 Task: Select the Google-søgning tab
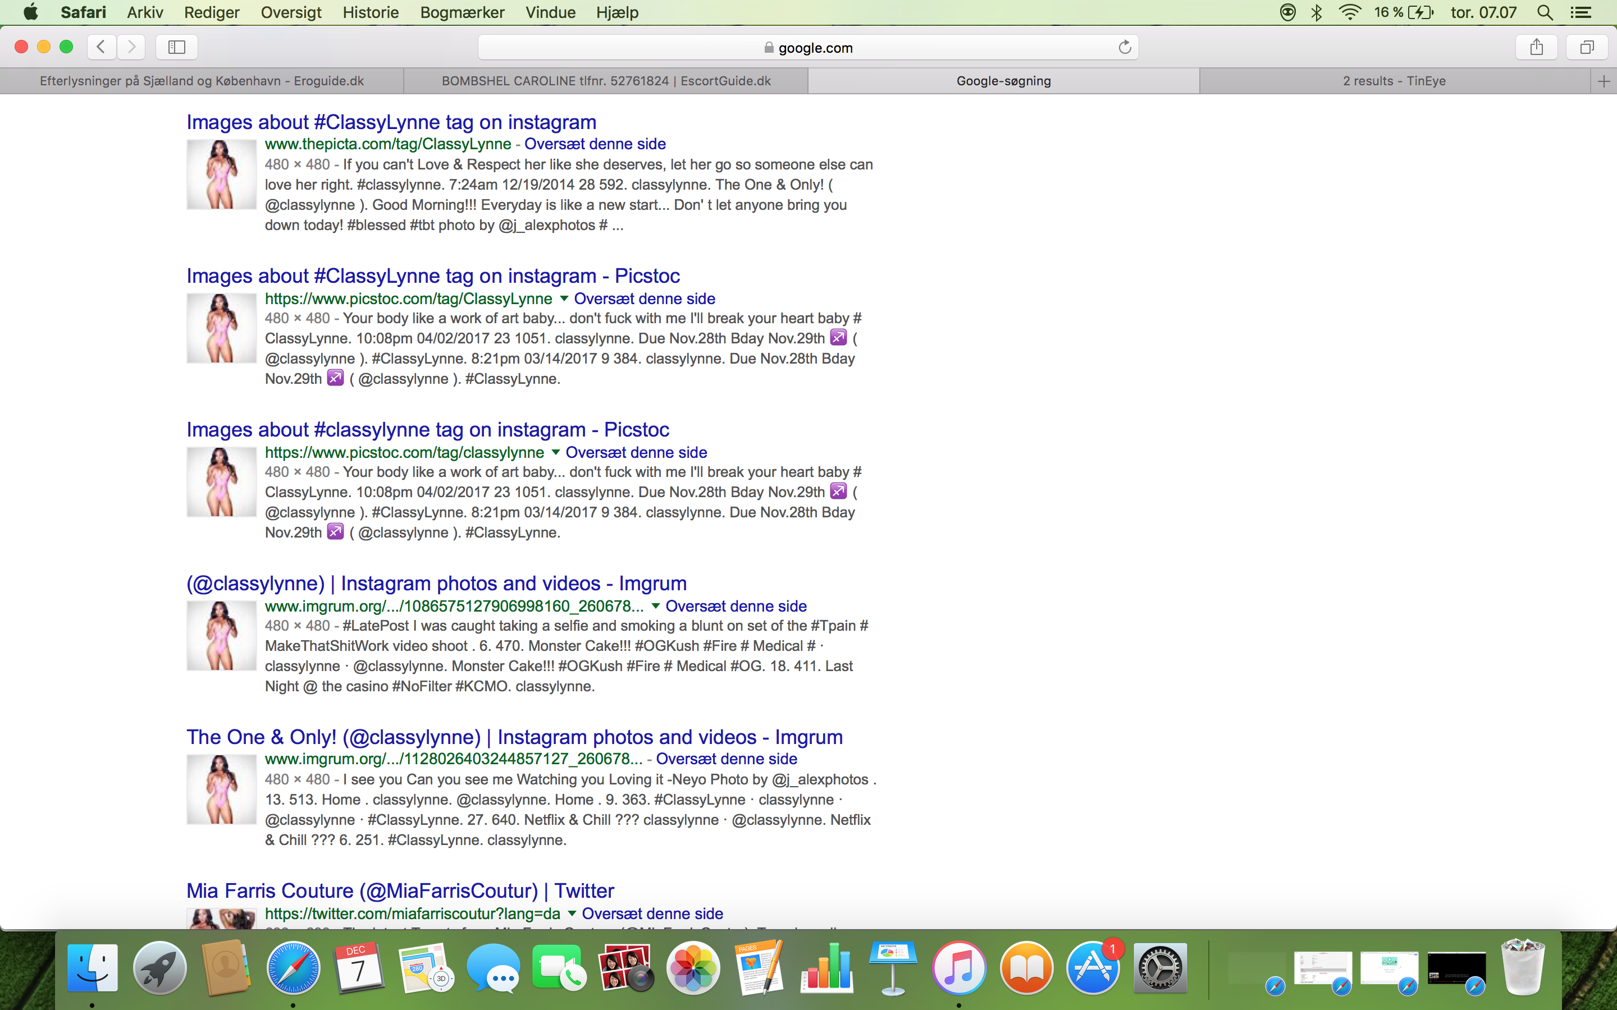point(1004,81)
